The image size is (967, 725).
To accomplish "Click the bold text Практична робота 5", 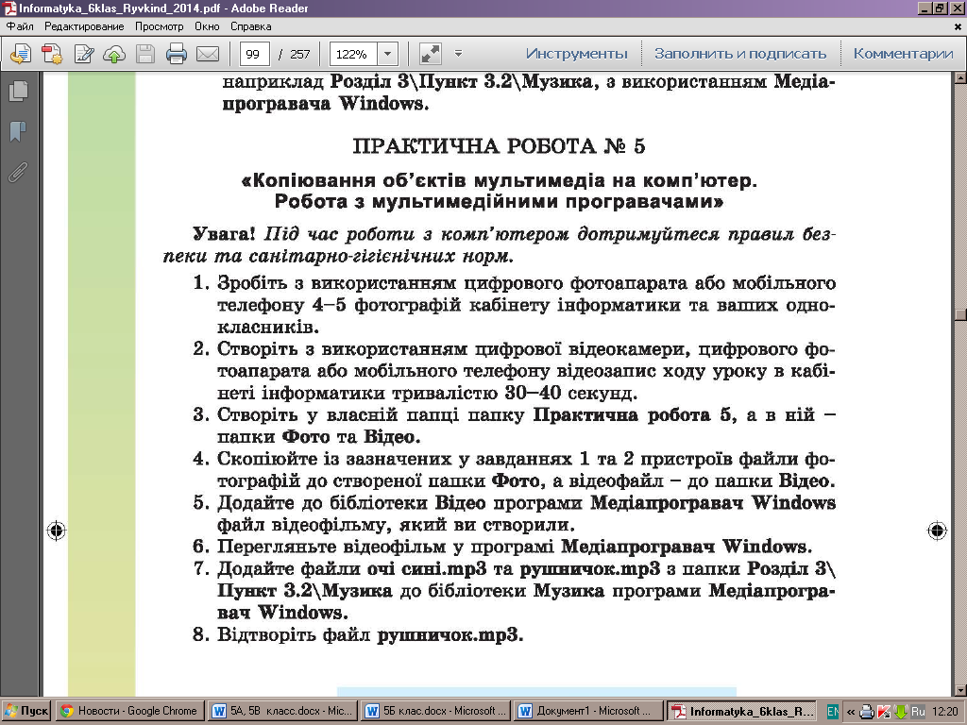I will click(634, 415).
